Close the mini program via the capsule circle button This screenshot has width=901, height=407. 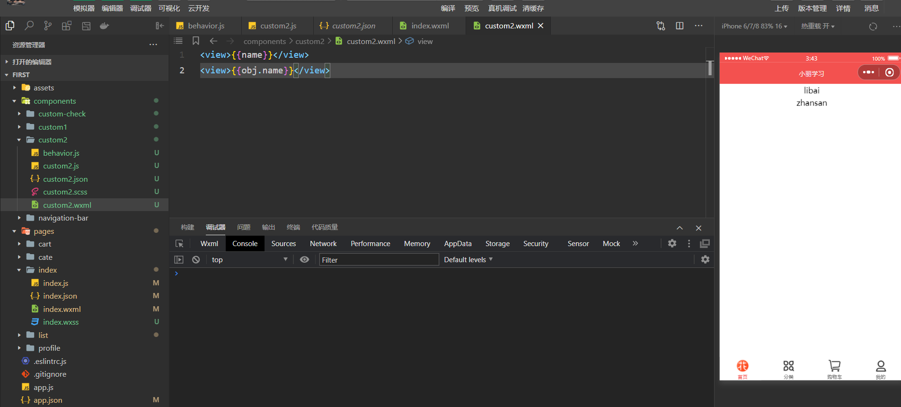pyautogui.click(x=890, y=72)
